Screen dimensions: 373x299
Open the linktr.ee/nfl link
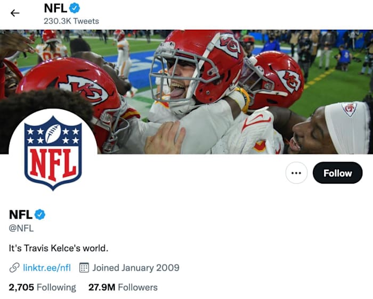coord(47,267)
